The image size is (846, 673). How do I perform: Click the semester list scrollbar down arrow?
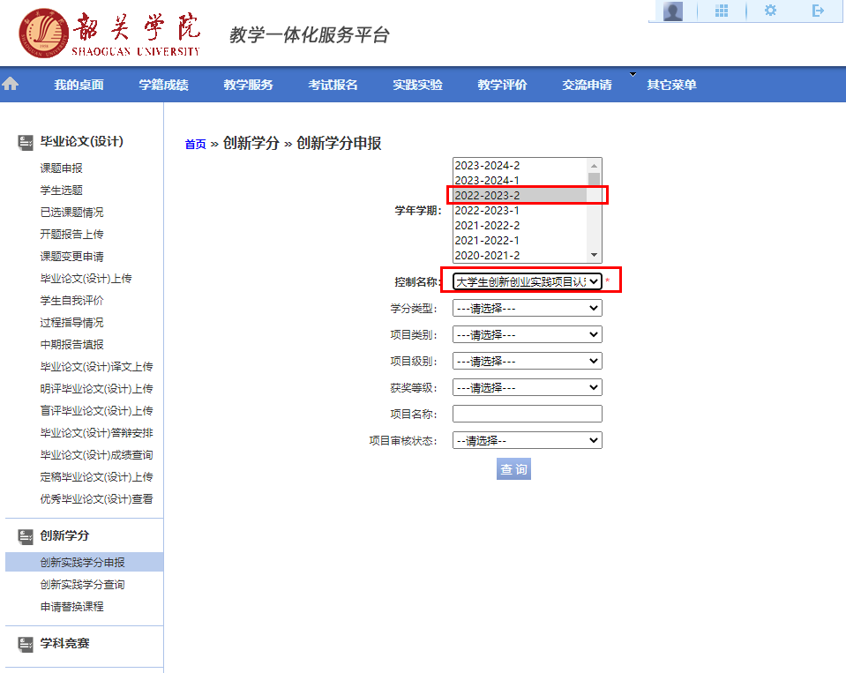(x=594, y=255)
